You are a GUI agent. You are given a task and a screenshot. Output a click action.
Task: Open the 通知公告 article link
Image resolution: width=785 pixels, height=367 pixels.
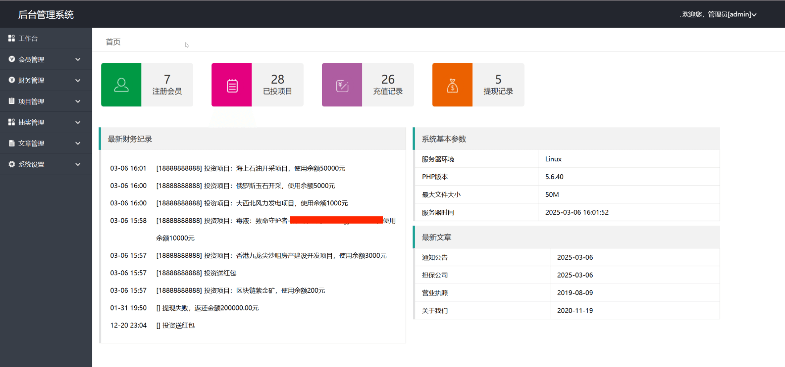(x=435, y=257)
